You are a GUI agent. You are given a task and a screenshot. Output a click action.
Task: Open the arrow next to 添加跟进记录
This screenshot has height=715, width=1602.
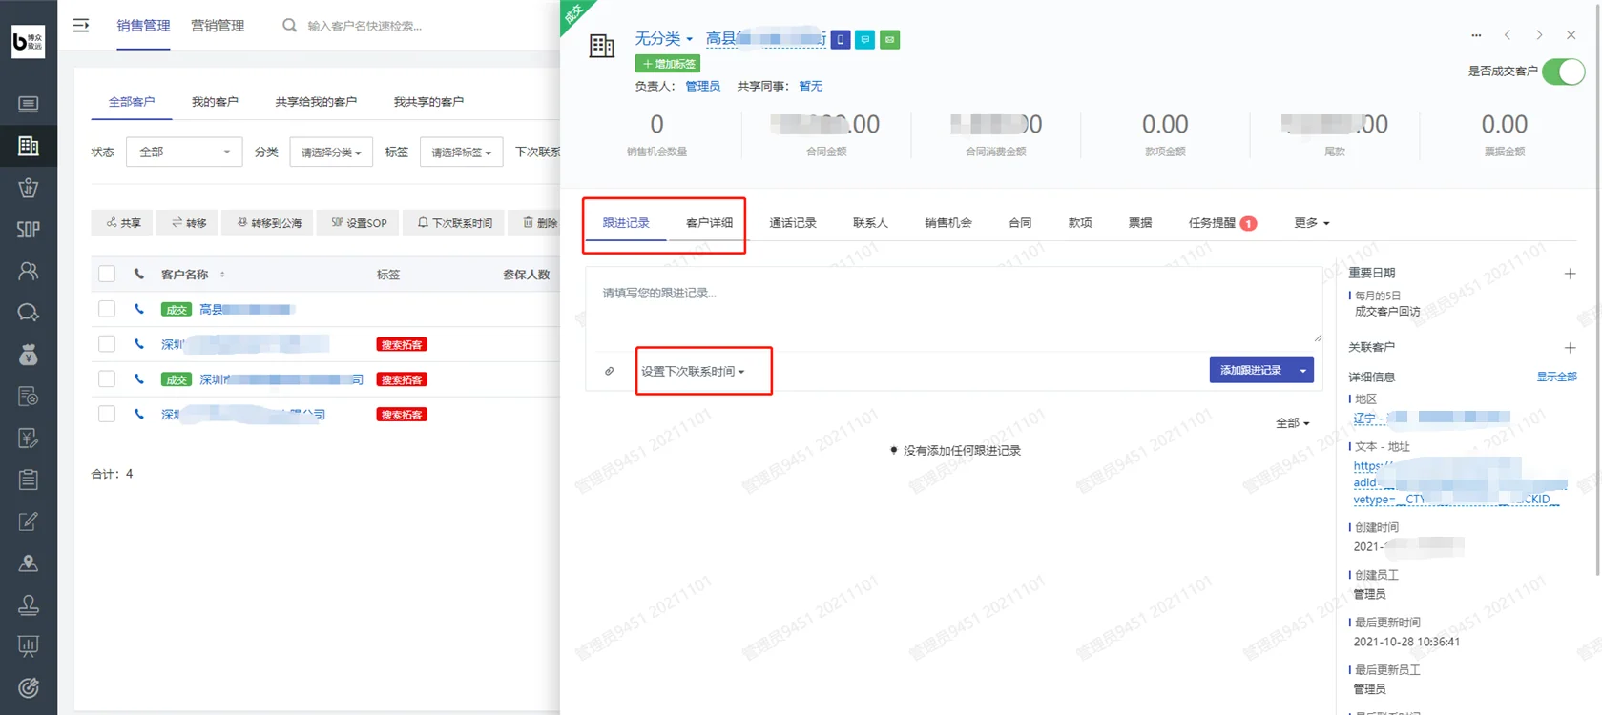[x=1302, y=370]
